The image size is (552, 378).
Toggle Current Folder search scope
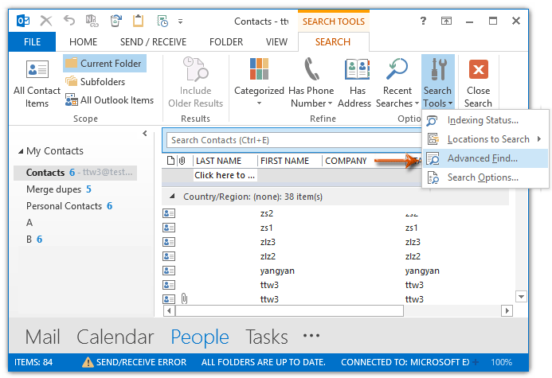(x=104, y=64)
